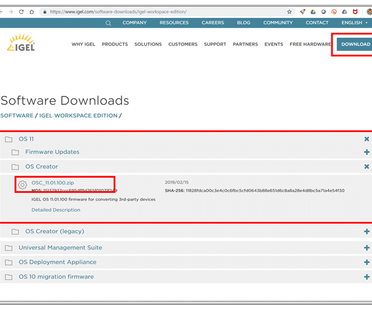Viewport: 372px width, 310px height.
Task: Open the red shield extension icon
Action: click(355, 11)
